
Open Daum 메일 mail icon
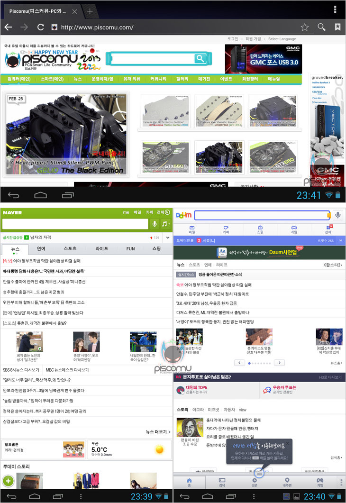[192, 229]
